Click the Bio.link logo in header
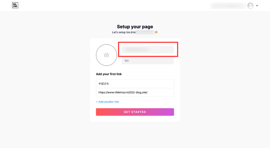Viewport: 270px width, 148px height. point(15,5)
